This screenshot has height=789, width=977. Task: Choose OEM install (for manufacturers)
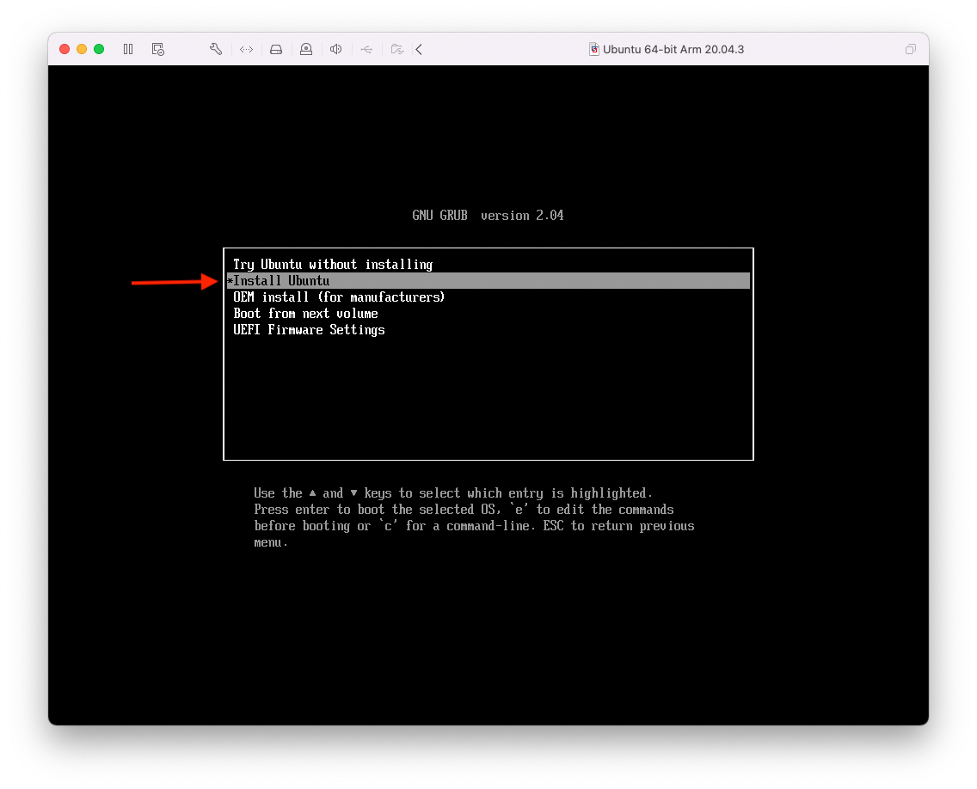pos(339,297)
